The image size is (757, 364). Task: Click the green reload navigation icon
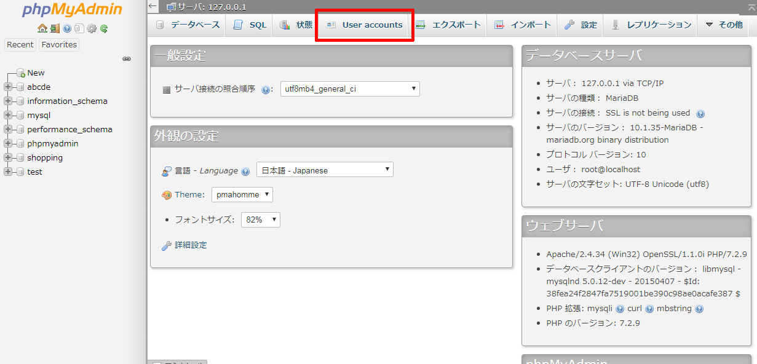coord(104,28)
